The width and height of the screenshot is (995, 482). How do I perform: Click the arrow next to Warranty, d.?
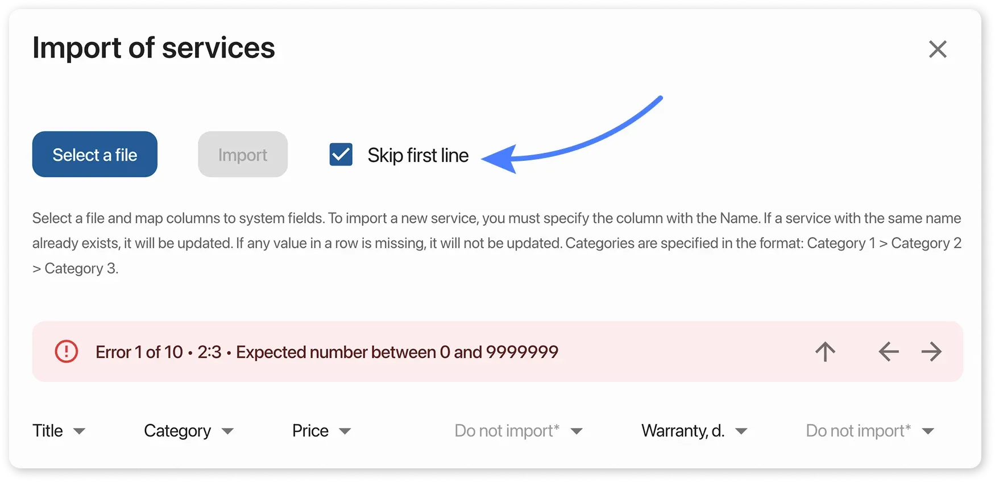coord(741,431)
